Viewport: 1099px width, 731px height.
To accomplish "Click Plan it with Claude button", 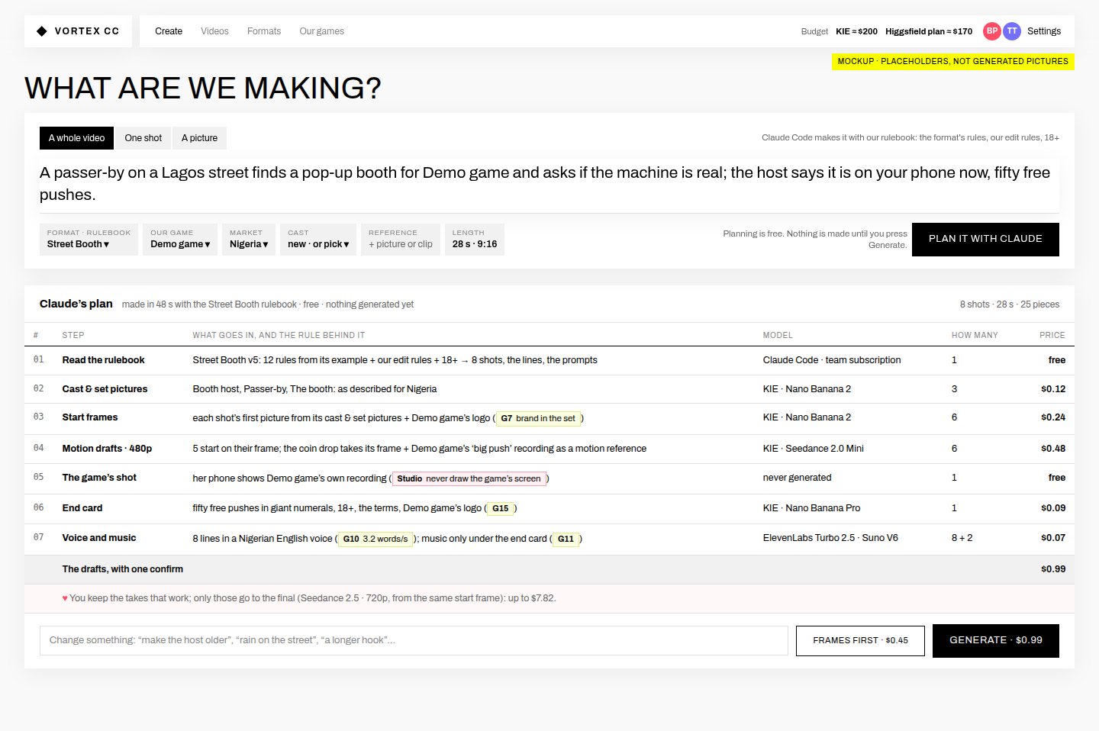I will (985, 239).
